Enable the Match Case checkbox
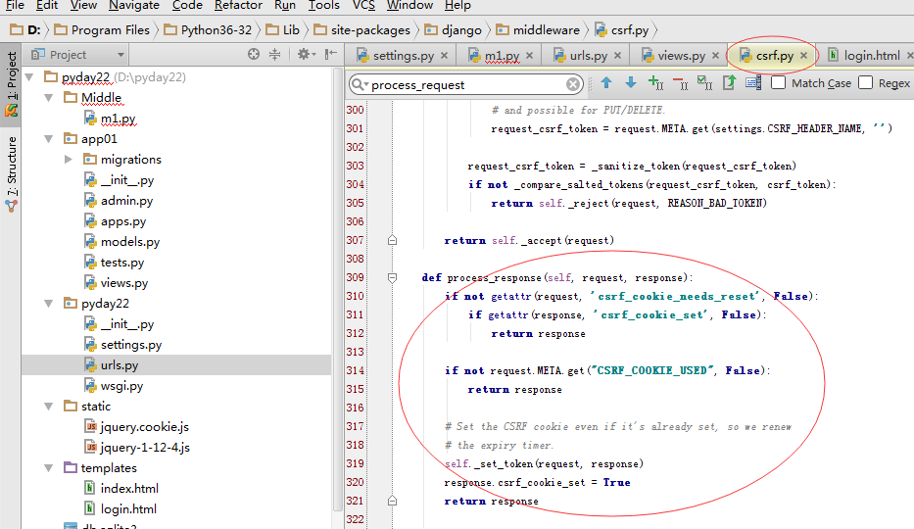Image resolution: width=914 pixels, height=529 pixels. click(x=779, y=83)
